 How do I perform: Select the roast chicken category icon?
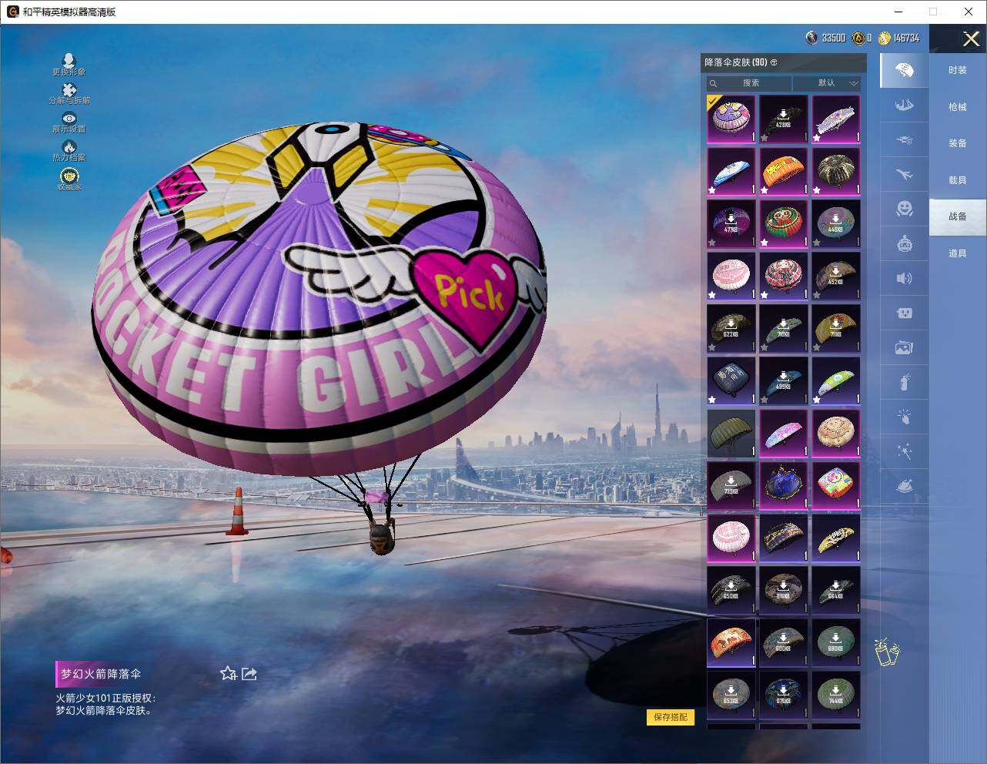pyautogui.click(x=904, y=486)
